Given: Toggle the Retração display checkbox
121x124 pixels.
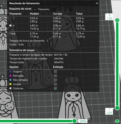Looking at the screenshot, I should pyautogui.click(x=55, y=76).
